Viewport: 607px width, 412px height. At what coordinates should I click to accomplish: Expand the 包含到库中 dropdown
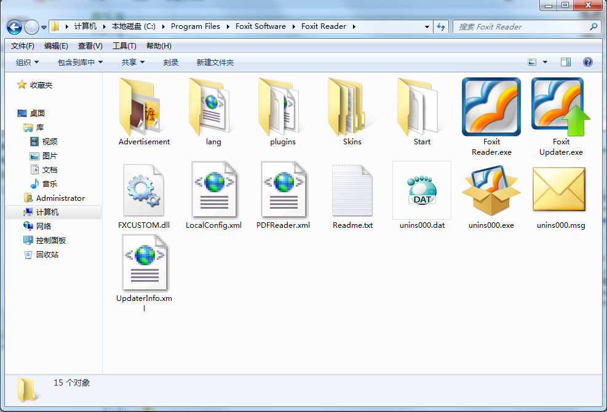[x=80, y=62]
